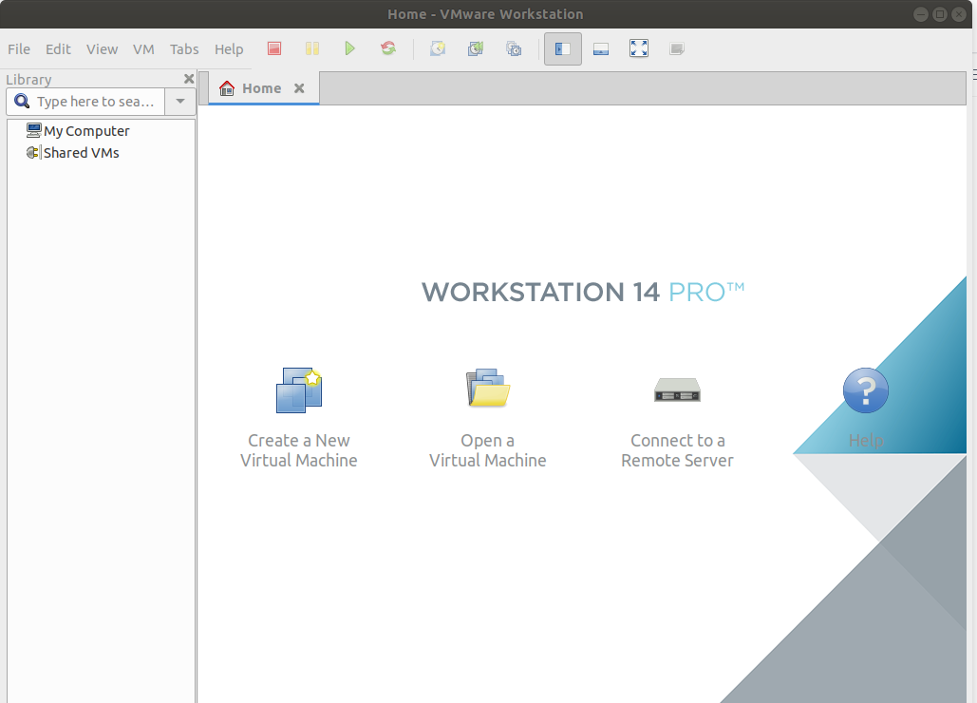Toggle the show library sidebar button

(x=563, y=48)
